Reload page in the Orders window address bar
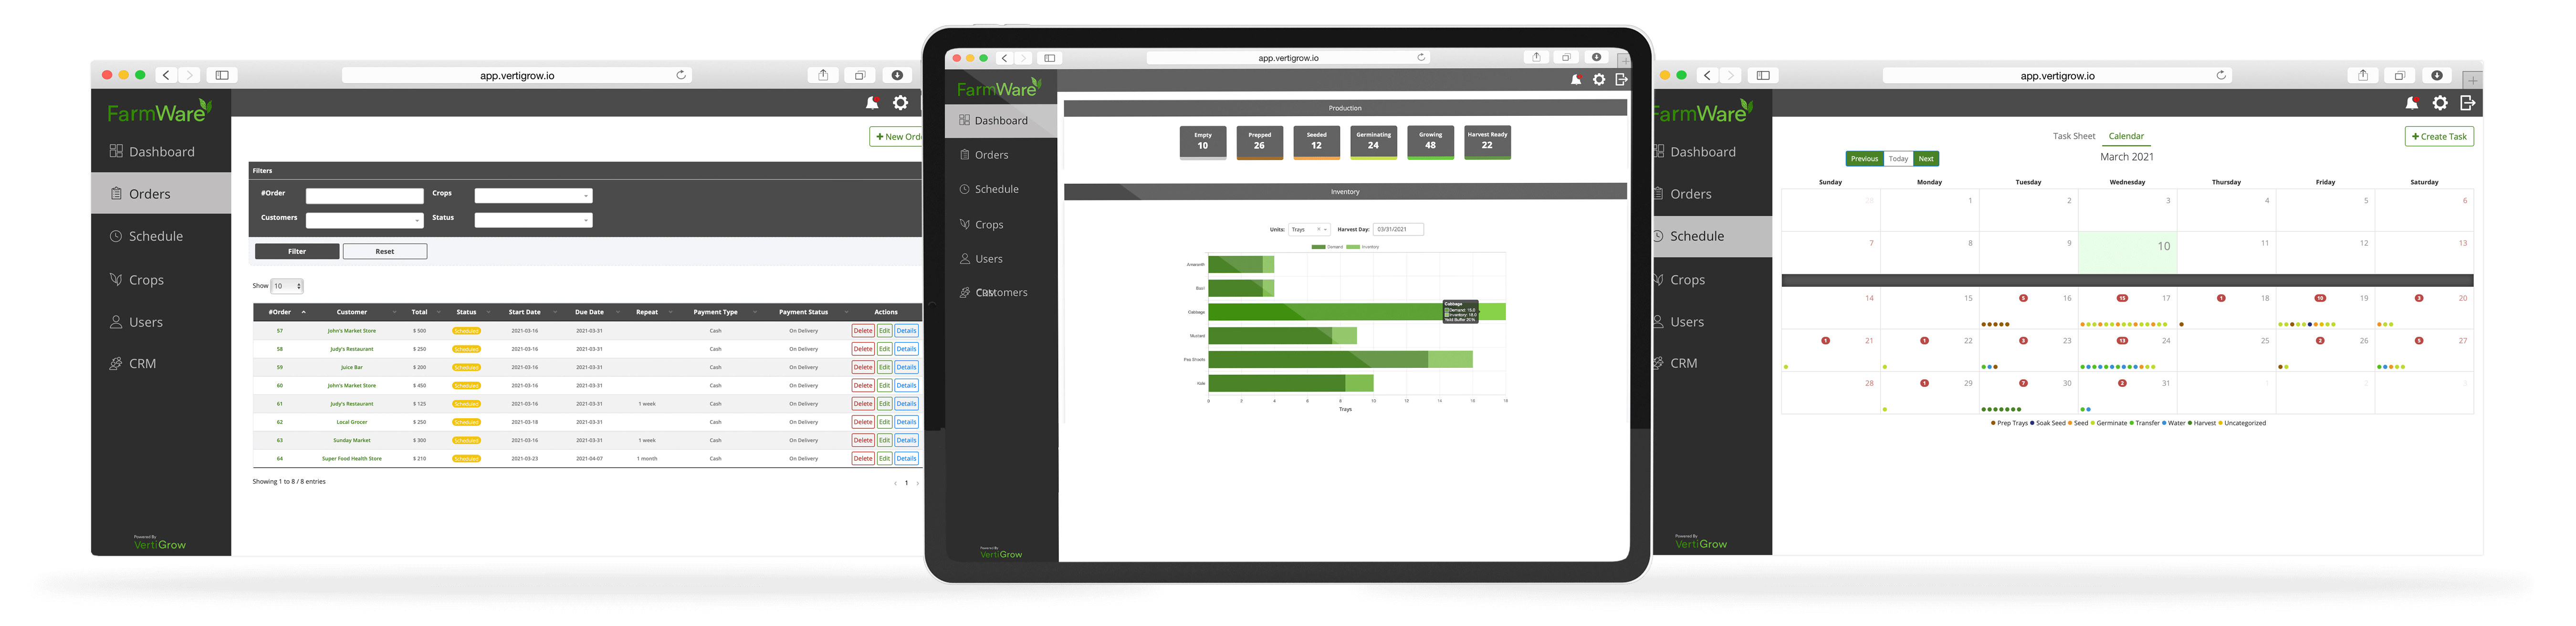 tap(681, 75)
